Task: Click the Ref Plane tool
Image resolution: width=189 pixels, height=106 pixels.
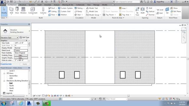Action: [x=175, y=11]
